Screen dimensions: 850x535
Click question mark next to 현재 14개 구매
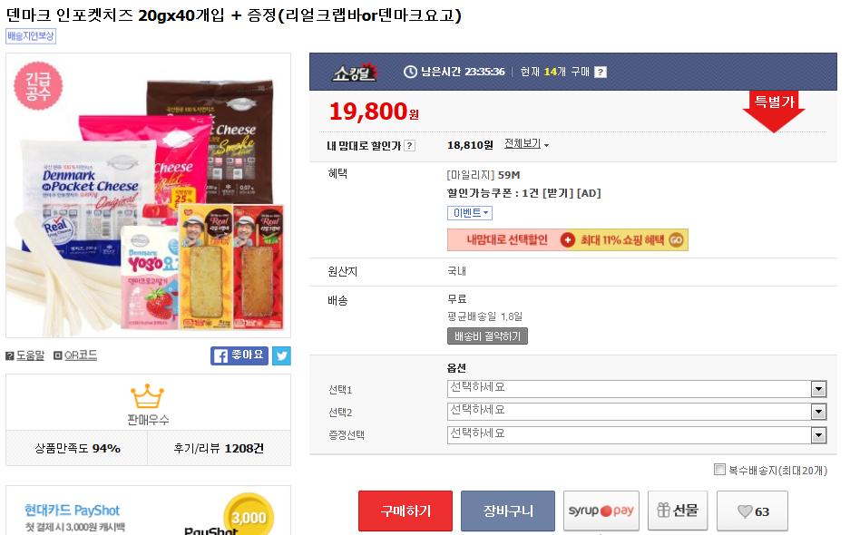[601, 73]
